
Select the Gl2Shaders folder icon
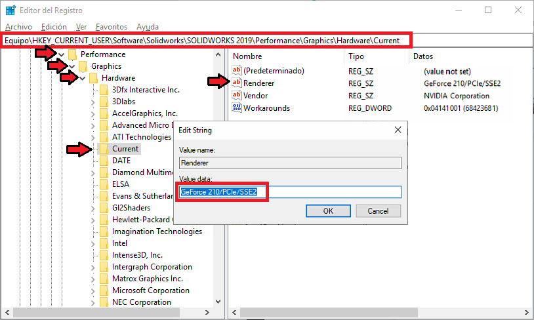point(104,208)
